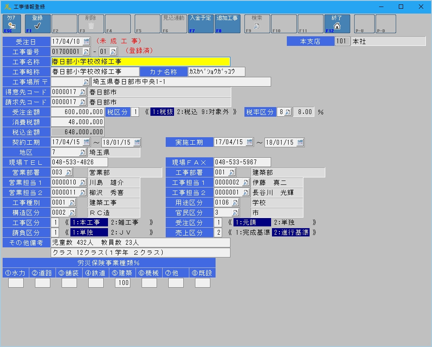Screen dimensions: 432x347
Task: Open calendar for 実施工期 end date
Action: coord(300,142)
